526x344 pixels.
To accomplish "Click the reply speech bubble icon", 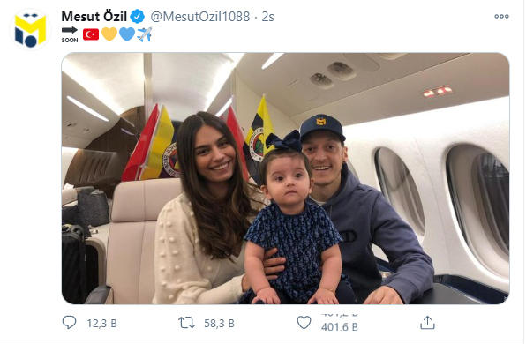I will 70,323.
